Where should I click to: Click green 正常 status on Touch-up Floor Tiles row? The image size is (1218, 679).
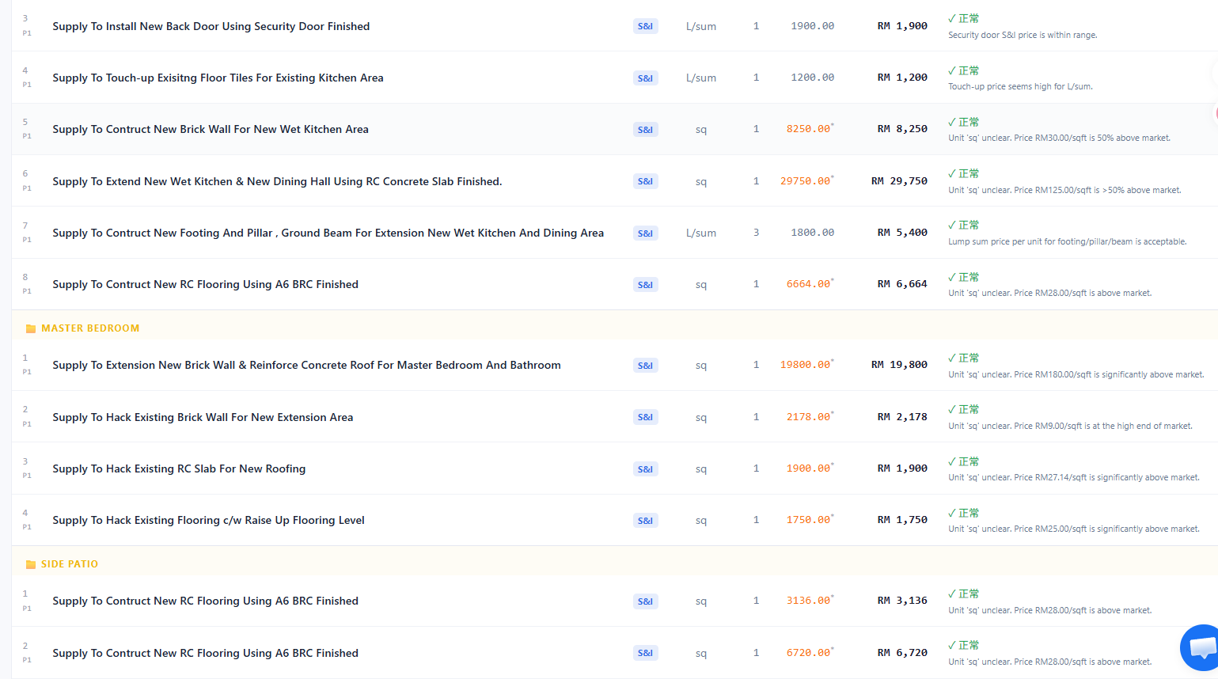[963, 70]
